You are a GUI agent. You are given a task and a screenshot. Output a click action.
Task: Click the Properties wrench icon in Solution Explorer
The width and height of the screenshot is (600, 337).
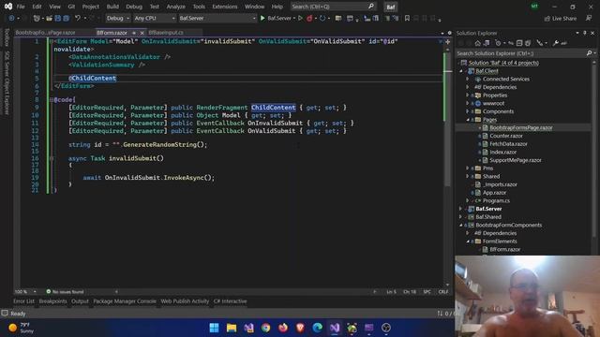point(555,43)
